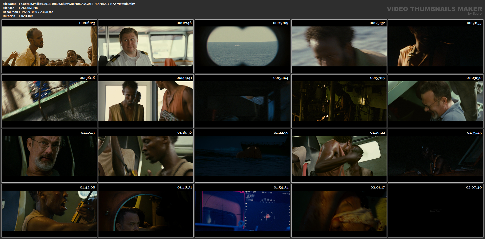Image resolution: width=485 pixels, height=239 pixels.
Task: Select the thumbnail at 01:35:45
Action: point(436,156)
